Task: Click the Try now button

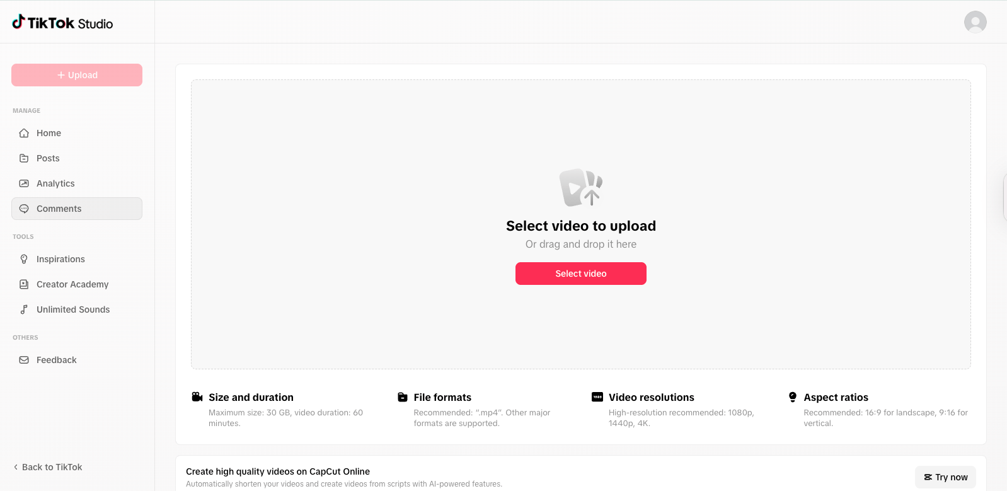Action: click(x=945, y=477)
